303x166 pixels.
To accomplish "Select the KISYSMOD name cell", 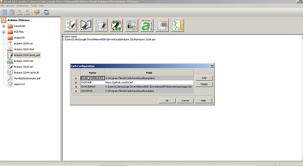I will pos(93,91).
